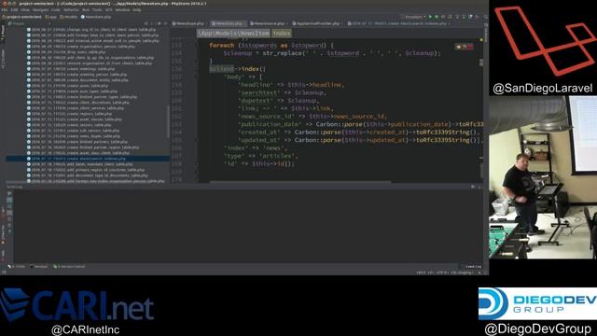Image resolution: width=597 pixels, height=336 pixels.
Task: Select create_elasticsearch_indexes.php in project tree
Action: [88, 159]
